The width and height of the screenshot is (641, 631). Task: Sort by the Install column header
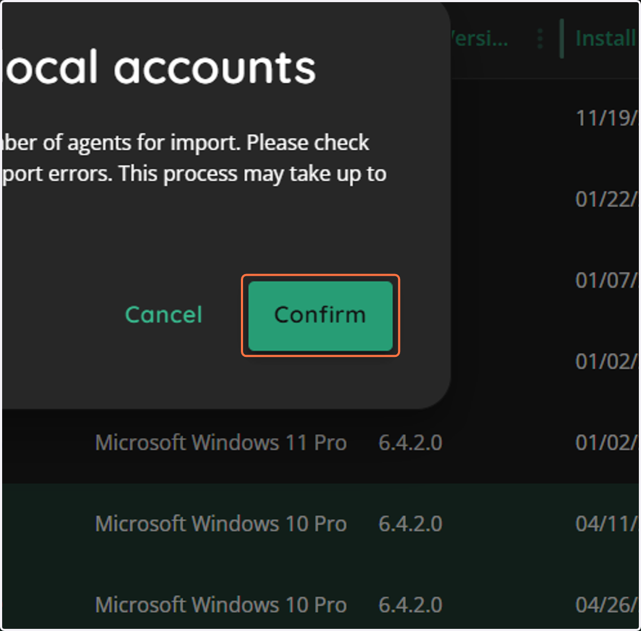(x=606, y=38)
